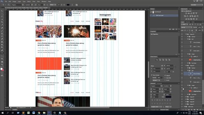Open the layer blend mode Normal dropdown
This screenshot has height=115, width=204.
186,27
